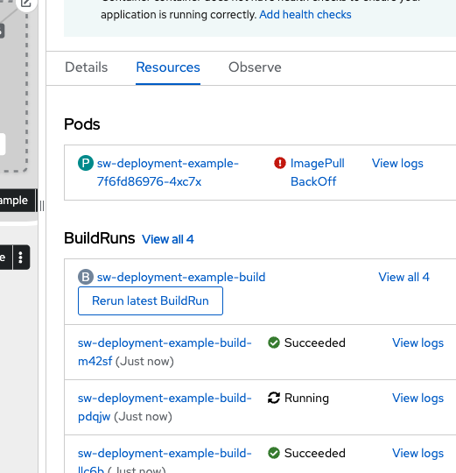The height and width of the screenshot is (473, 456).
Task: Open buildrun sw-deployment-example-build-llc6b
Action: [x=165, y=460]
